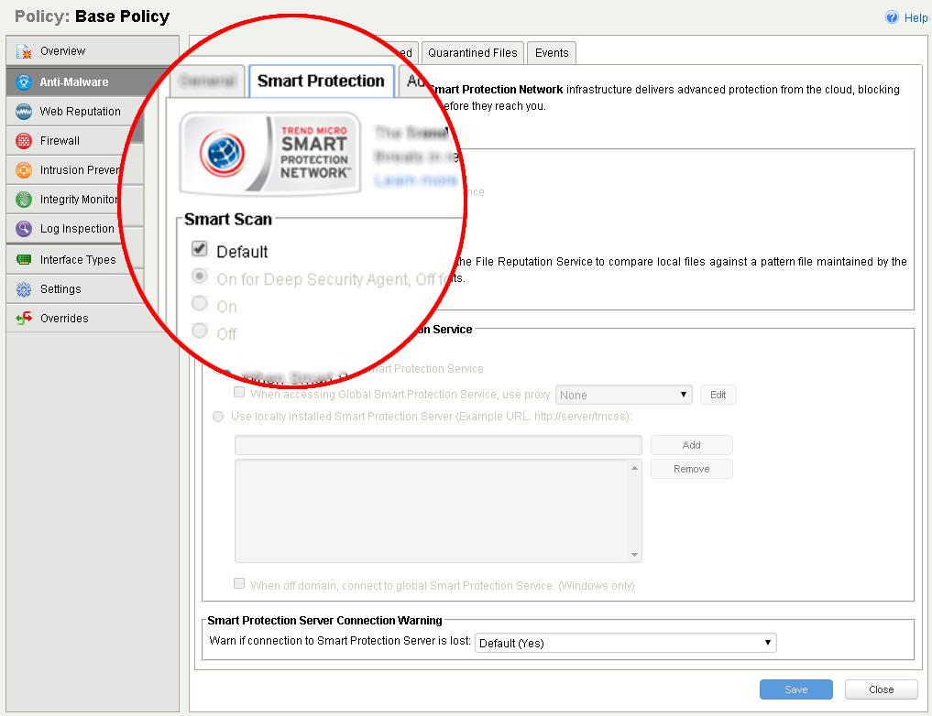Open the Firewall sidebar icon
This screenshot has width=932, height=716.
[x=24, y=141]
